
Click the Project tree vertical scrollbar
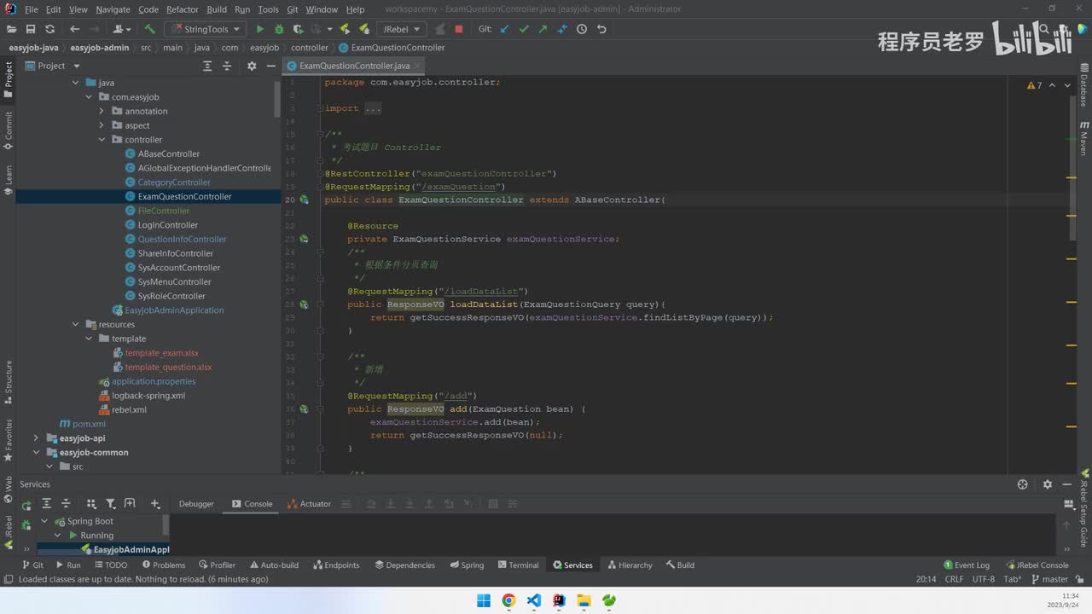coord(277,98)
